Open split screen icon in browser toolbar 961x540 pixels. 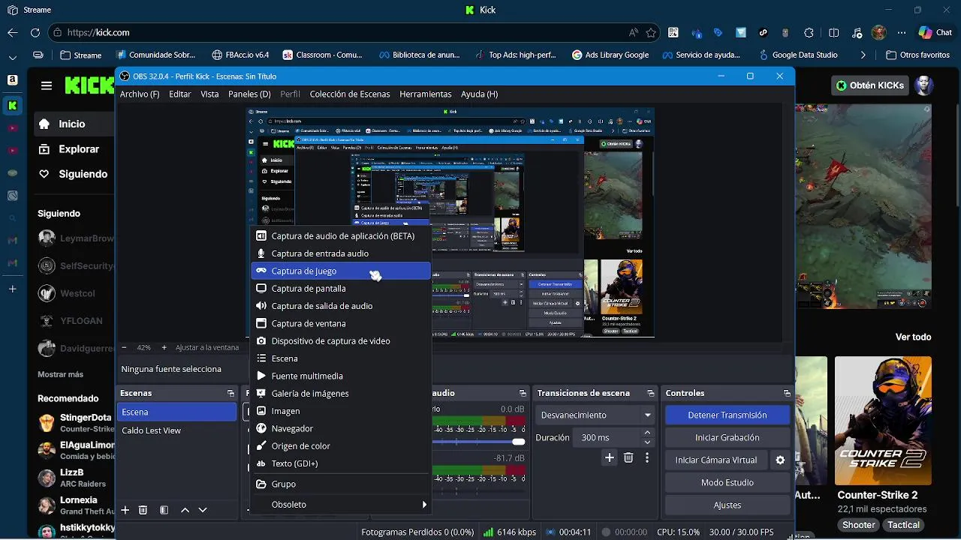[x=834, y=33]
